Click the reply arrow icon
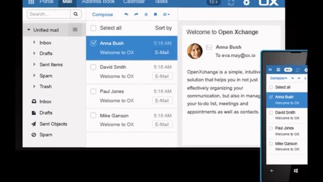The height and width of the screenshot is (182, 323). click(126, 14)
